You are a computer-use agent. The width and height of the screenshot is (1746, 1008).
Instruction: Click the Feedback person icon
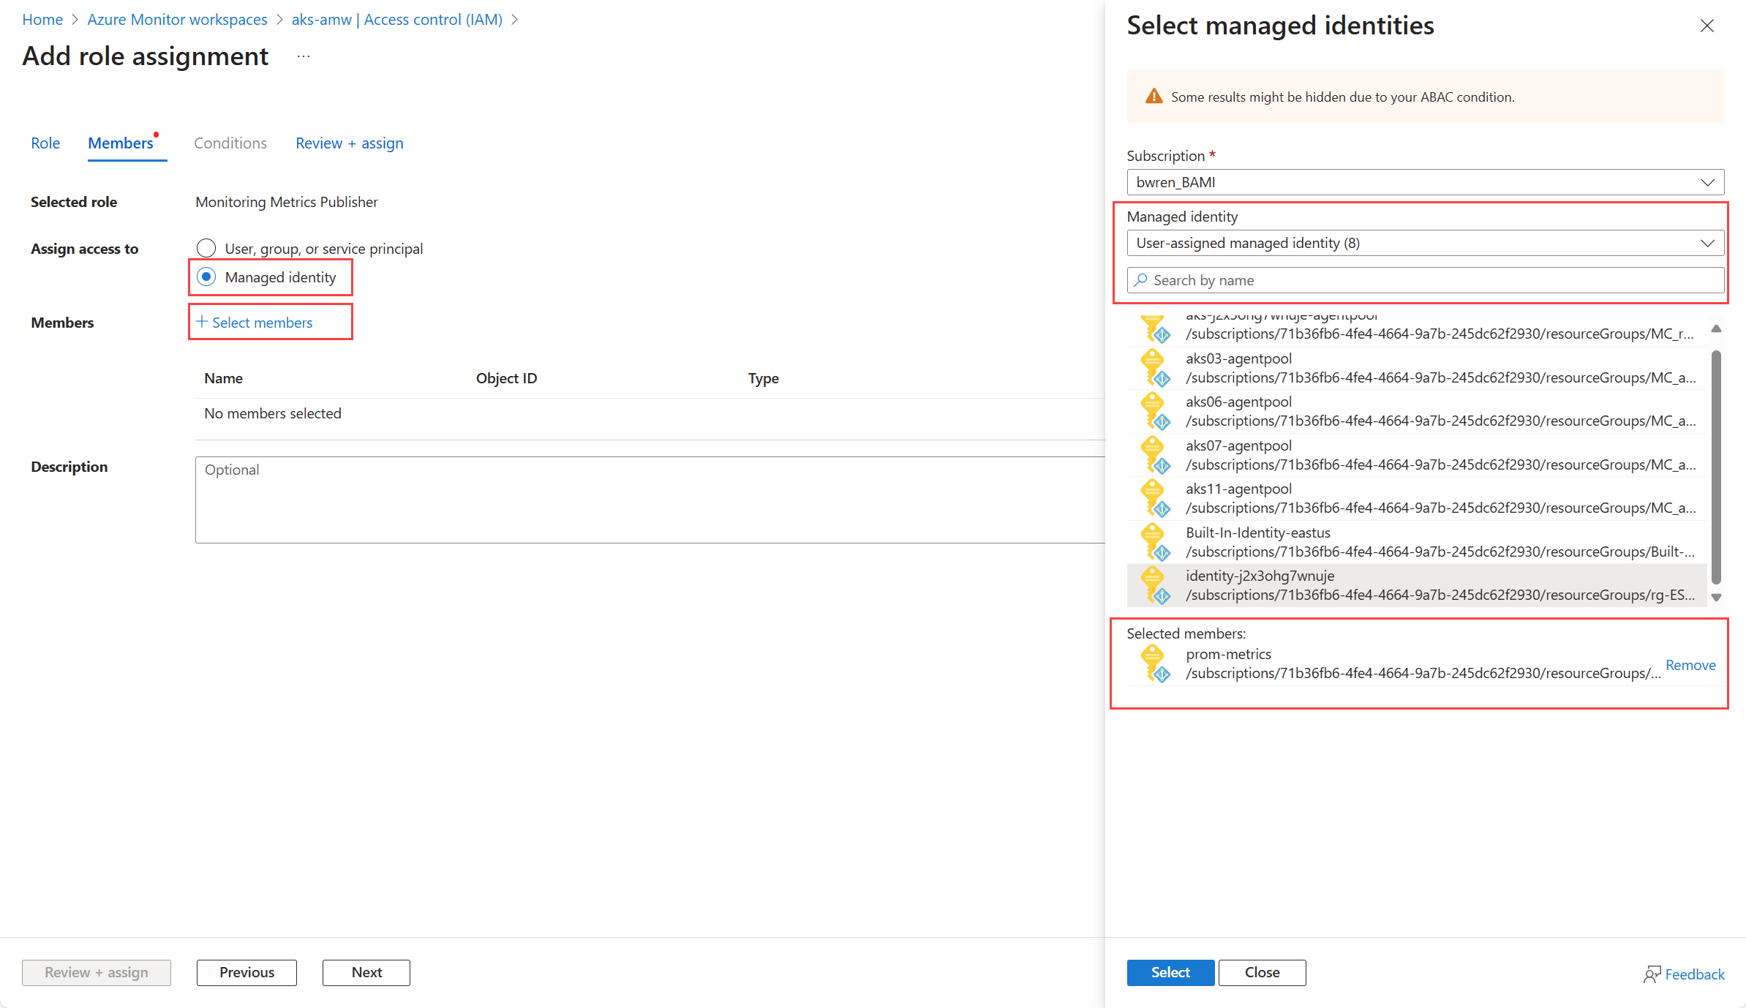1652,974
